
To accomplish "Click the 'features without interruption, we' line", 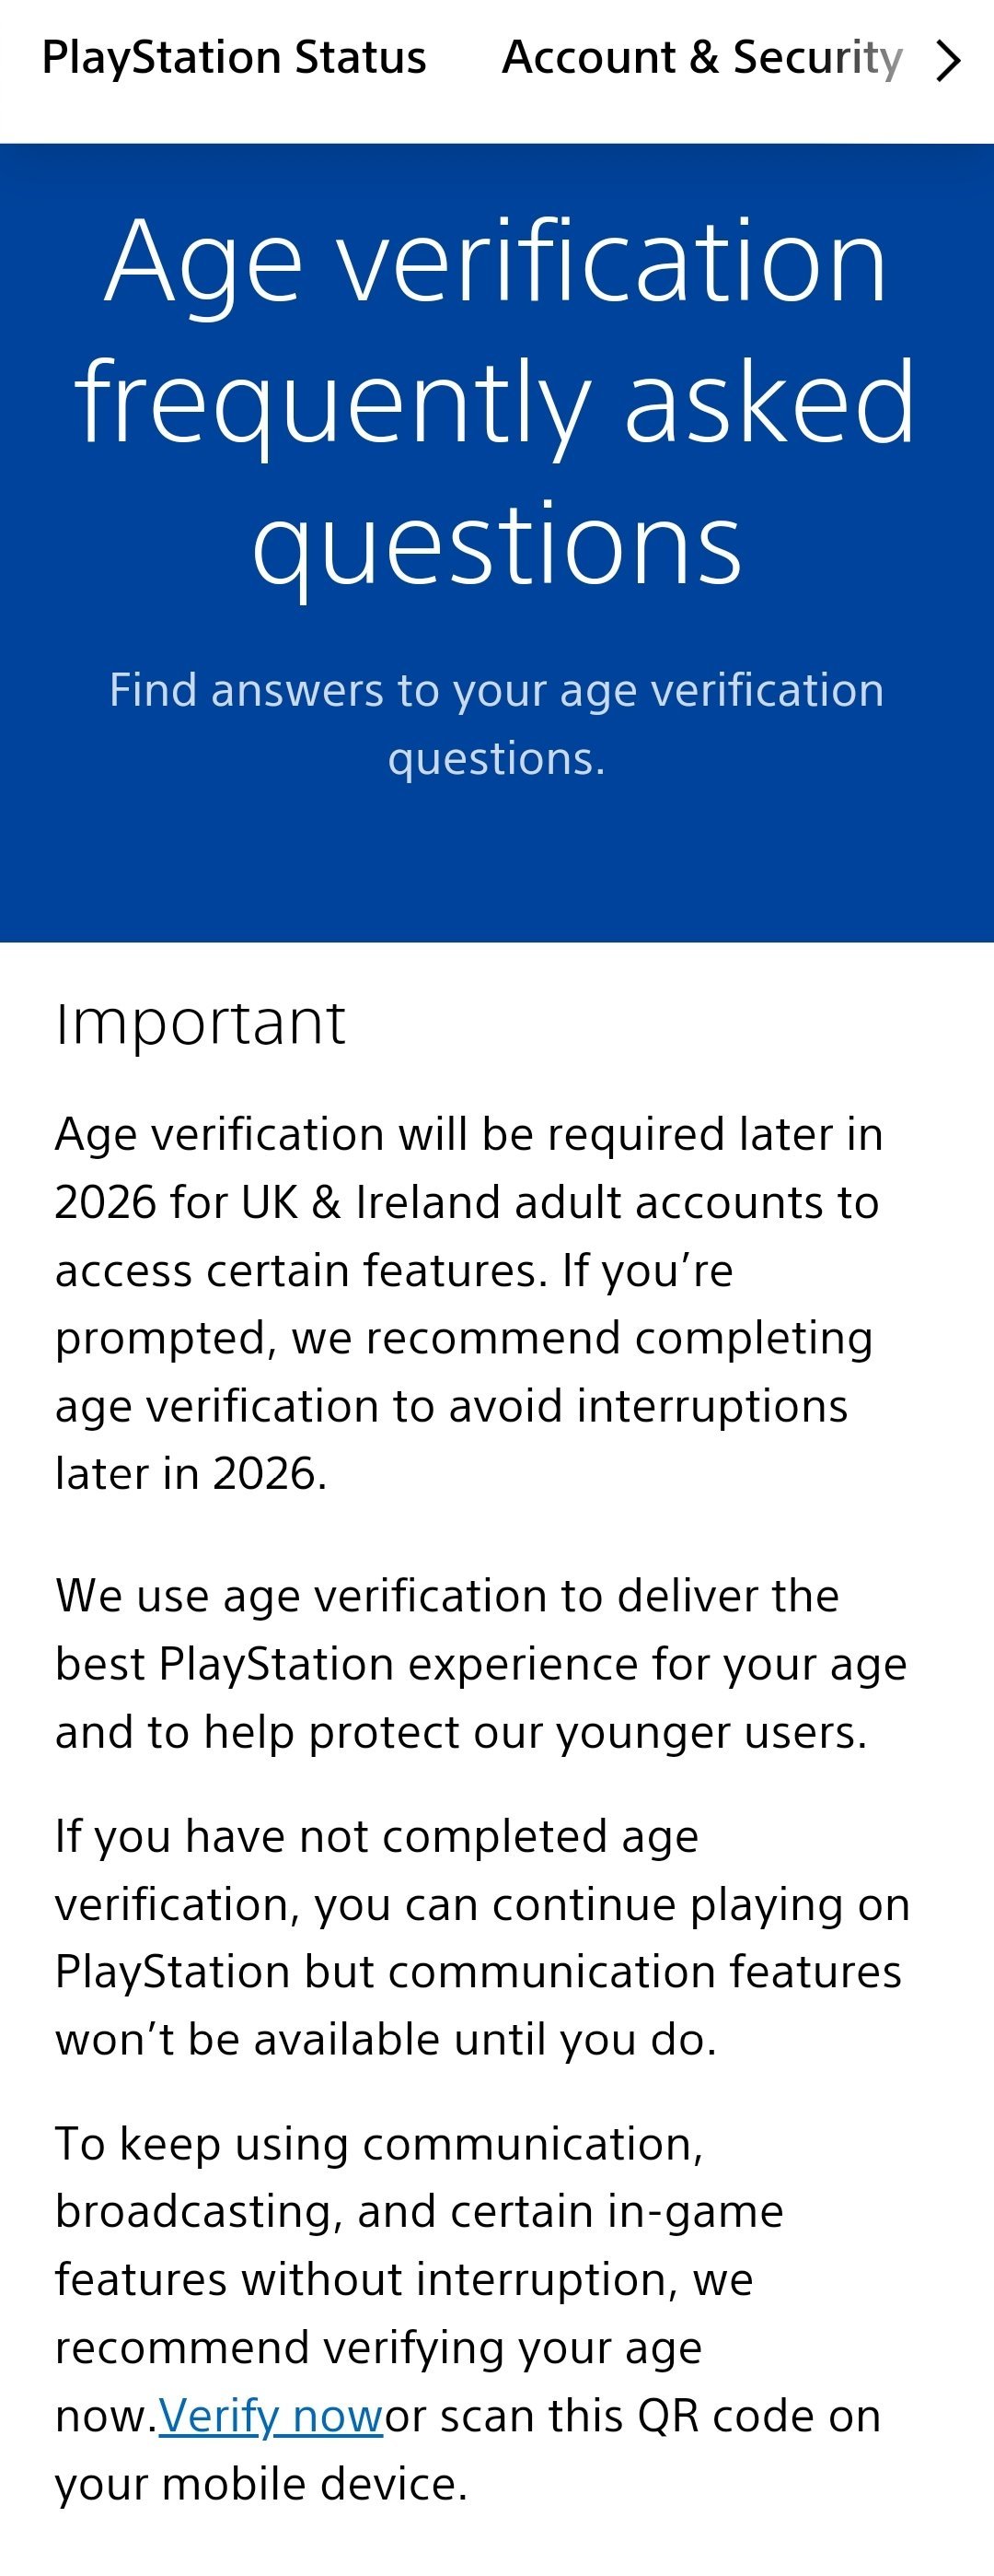I will (404, 2280).
